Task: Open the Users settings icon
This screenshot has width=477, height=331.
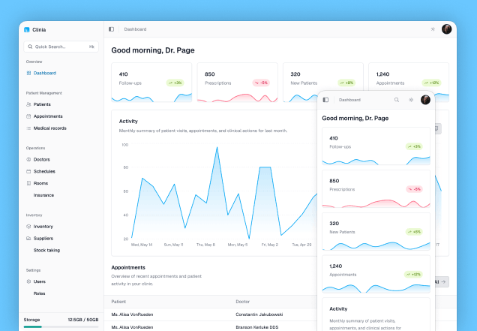Action: (28, 281)
